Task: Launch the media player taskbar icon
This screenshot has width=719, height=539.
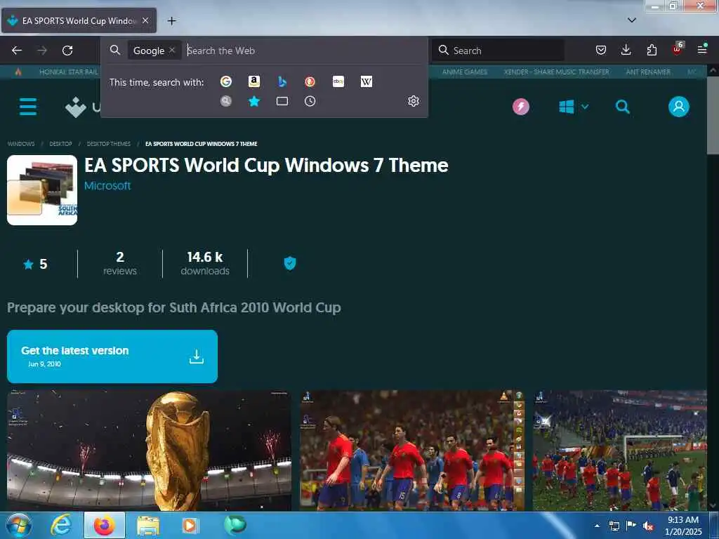Action: [190, 525]
